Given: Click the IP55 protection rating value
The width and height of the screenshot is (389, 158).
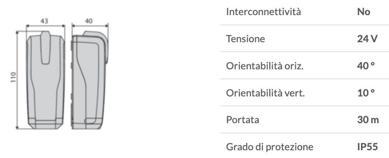Looking at the screenshot, I should (x=367, y=146).
